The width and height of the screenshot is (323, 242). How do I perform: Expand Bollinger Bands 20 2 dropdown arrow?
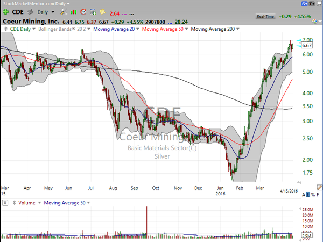pyautogui.click(x=89, y=29)
